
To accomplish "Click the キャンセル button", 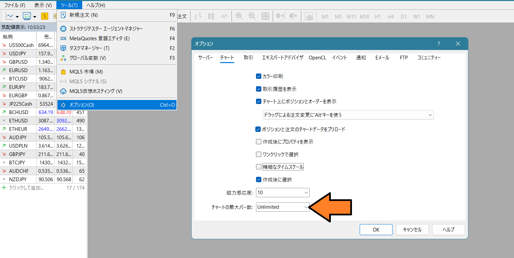I will [x=412, y=230].
